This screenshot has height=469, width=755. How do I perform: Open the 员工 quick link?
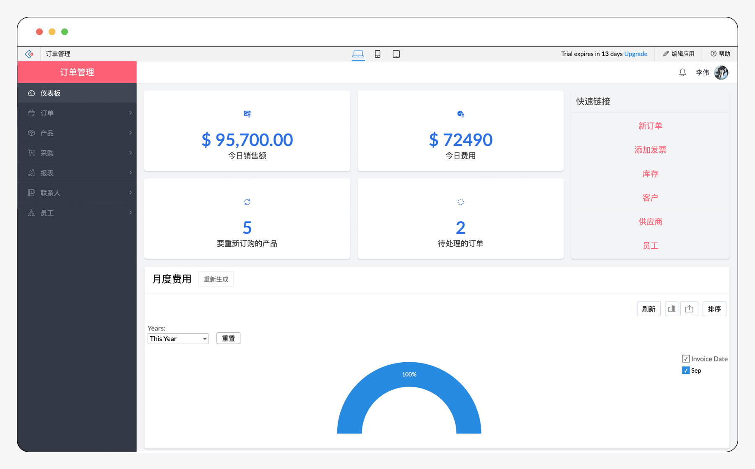tap(650, 246)
